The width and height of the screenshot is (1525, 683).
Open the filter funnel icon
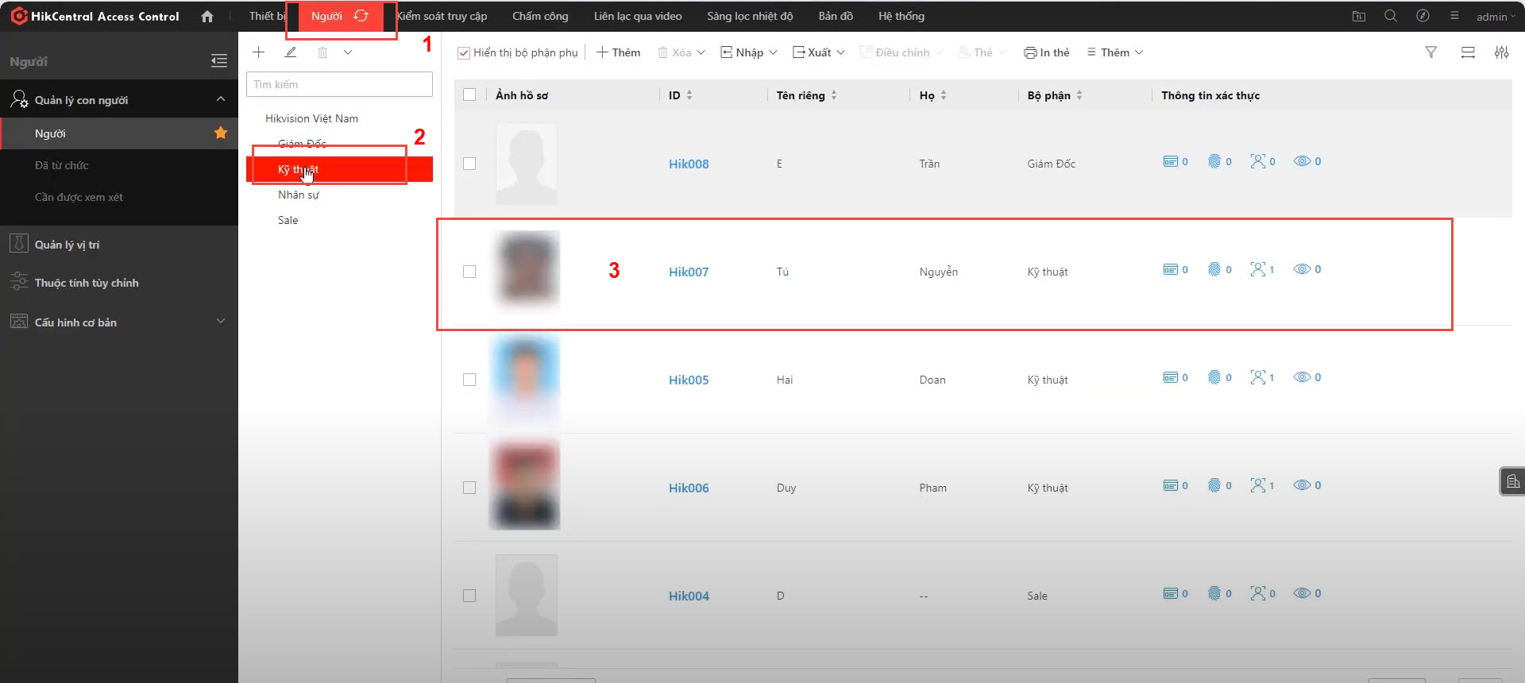pyautogui.click(x=1430, y=52)
